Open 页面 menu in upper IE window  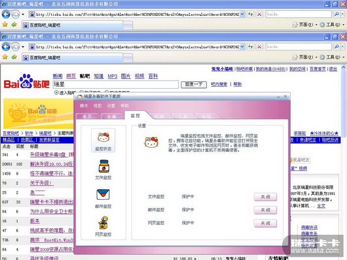[x=305, y=25]
